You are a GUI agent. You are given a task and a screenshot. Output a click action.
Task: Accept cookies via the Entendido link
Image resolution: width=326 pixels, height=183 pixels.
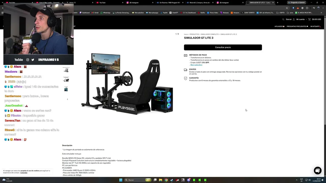[24, 173]
